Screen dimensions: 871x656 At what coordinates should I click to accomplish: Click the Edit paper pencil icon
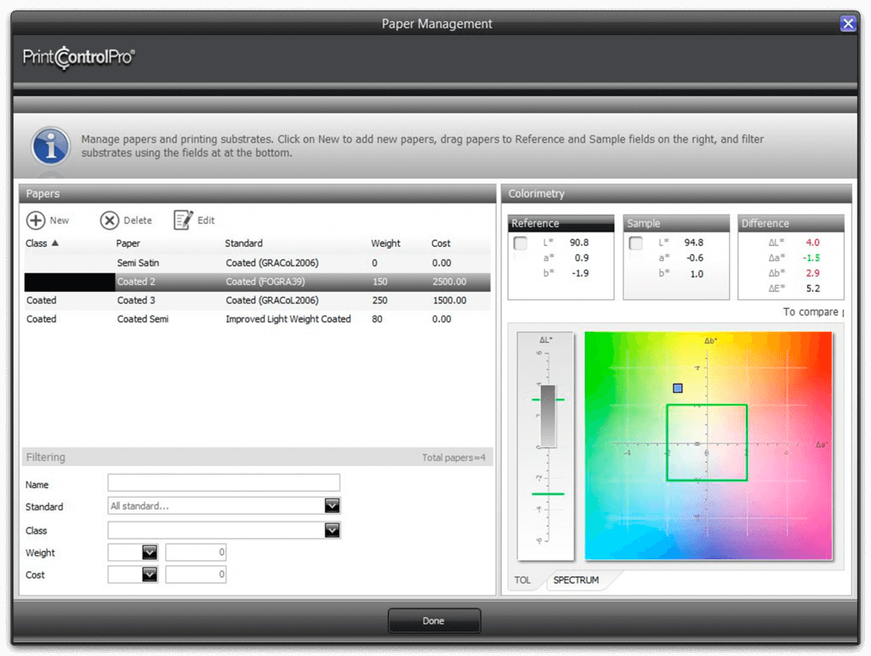coord(183,220)
